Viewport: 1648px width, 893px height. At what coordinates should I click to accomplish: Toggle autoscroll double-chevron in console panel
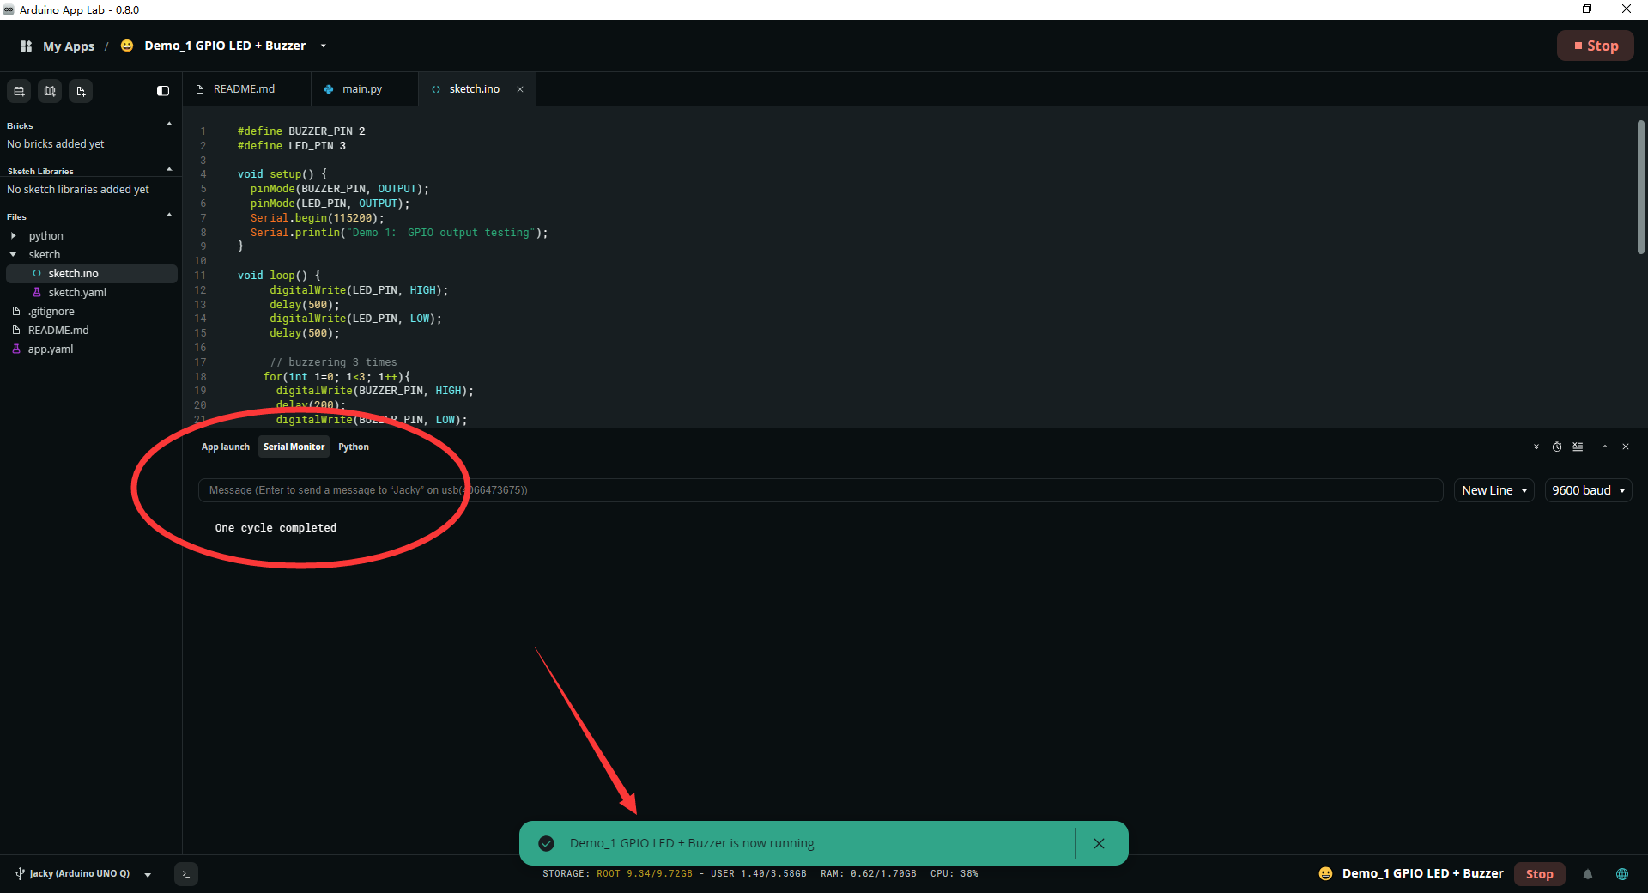pyautogui.click(x=1536, y=446)
